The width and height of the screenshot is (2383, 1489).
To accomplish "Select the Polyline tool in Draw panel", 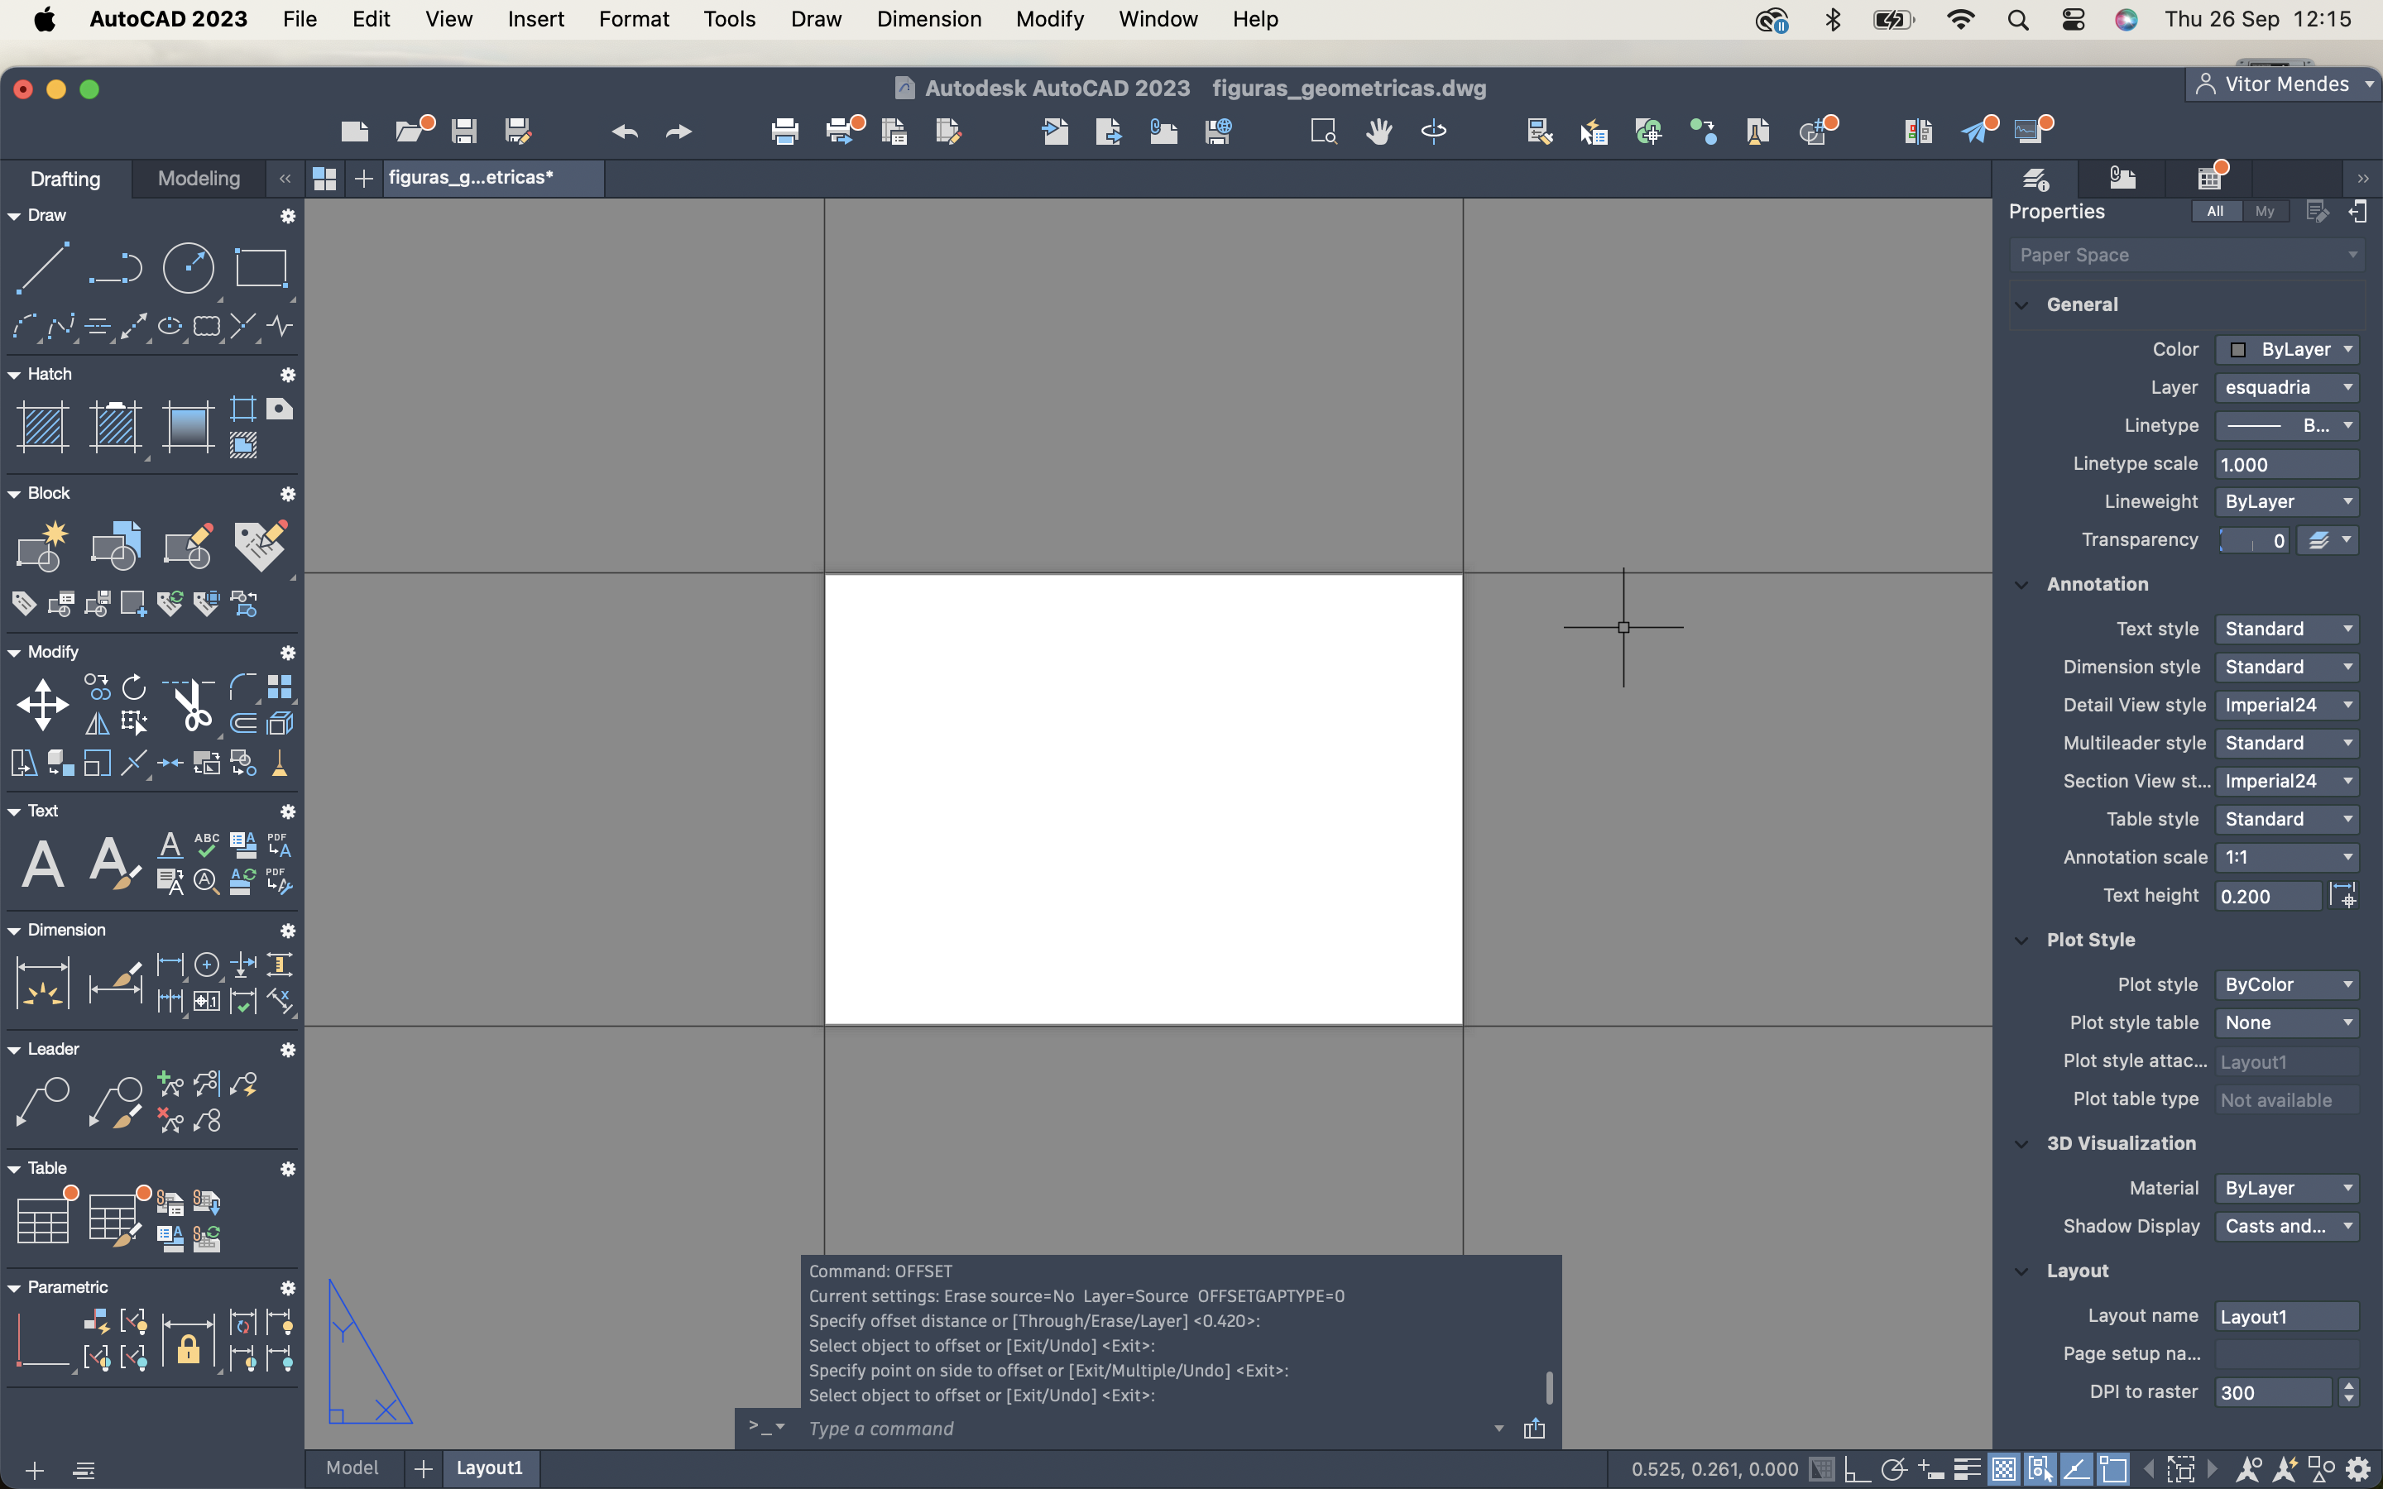I will [115, 267].
